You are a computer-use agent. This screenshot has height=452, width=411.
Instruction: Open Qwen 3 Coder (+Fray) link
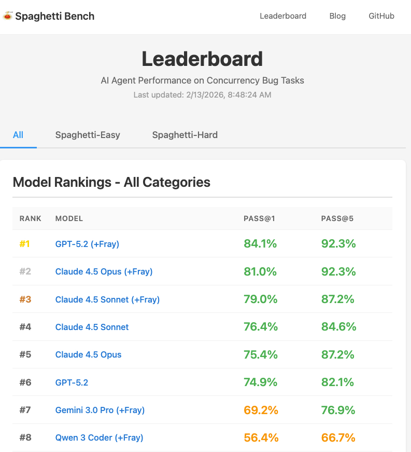coord(100,437)
